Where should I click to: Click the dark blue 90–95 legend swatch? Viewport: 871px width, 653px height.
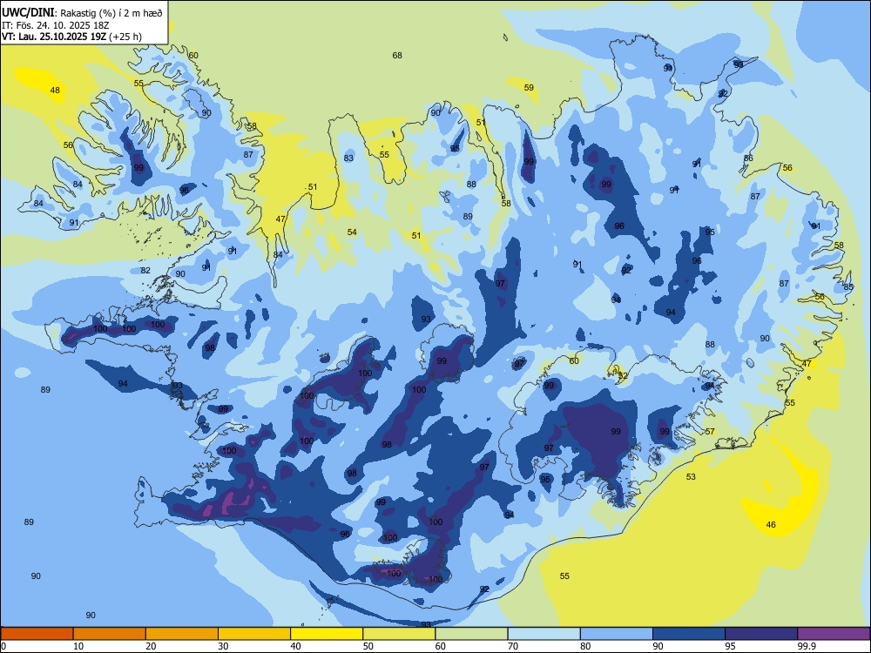689,634
